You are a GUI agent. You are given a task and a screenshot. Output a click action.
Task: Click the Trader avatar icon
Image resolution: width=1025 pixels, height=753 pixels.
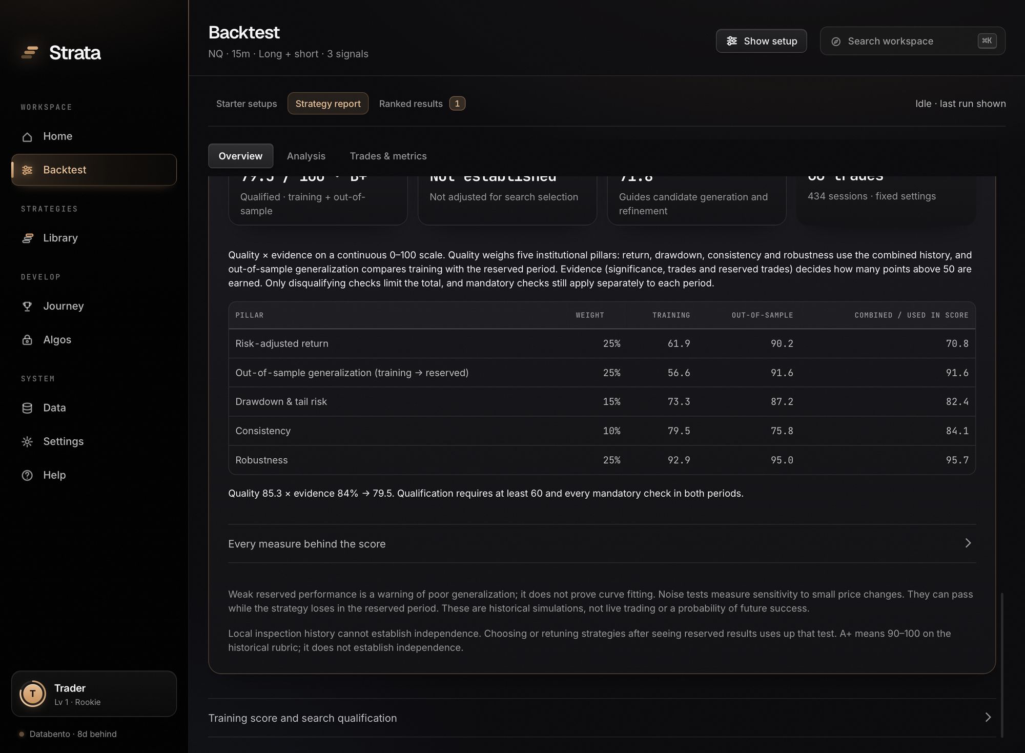point(33,694)
